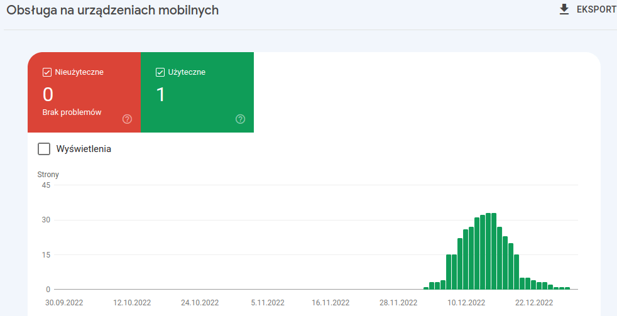Open help tooltip in Użyteczne card

pyautogui.click(x=240, y=119)
